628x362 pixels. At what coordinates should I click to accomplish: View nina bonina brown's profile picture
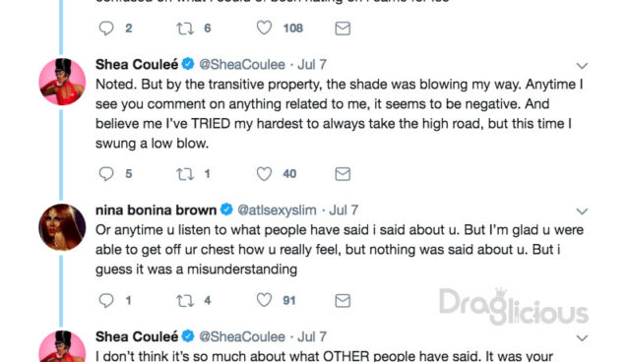[62, 227]
